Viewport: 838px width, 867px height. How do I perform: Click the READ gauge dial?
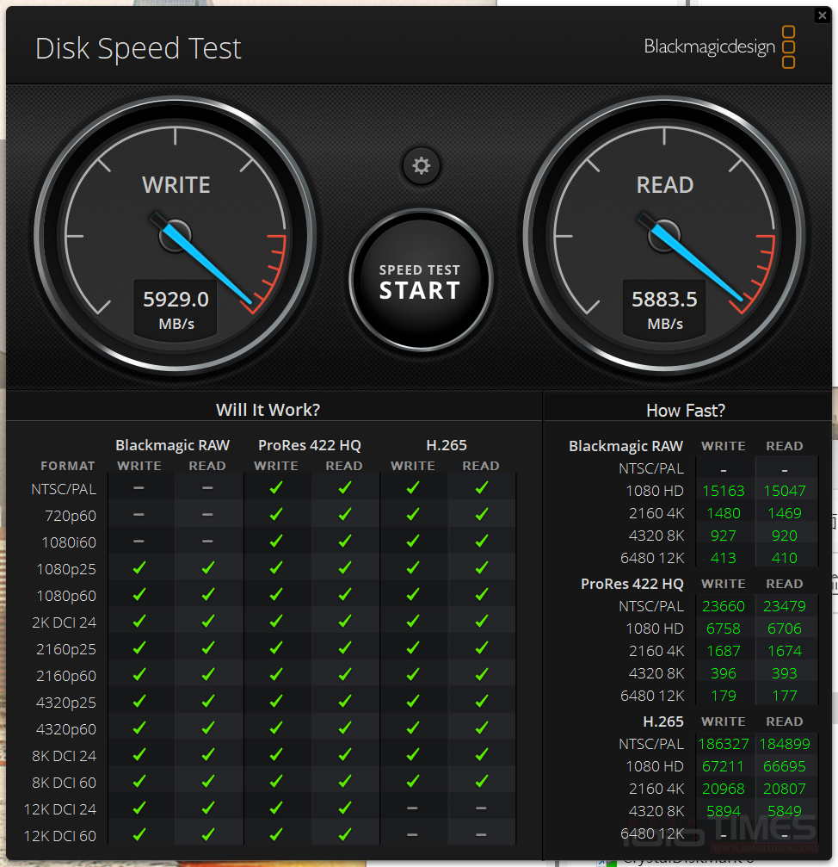click(664, 236)
